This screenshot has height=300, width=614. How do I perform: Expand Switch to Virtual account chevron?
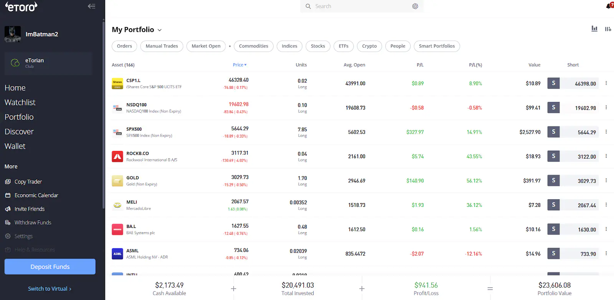click(70, 289)
